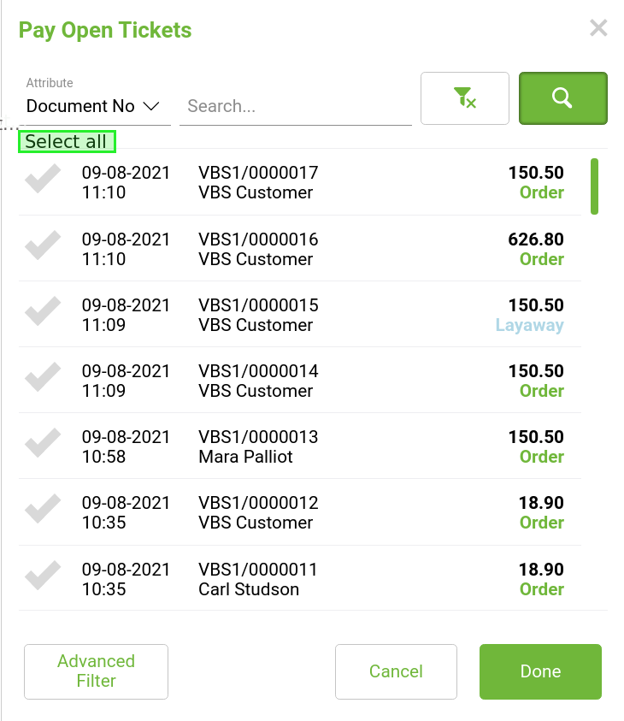Click the Select all link
This screenshot has width=624, height=721.
click(x=67, y=142)
